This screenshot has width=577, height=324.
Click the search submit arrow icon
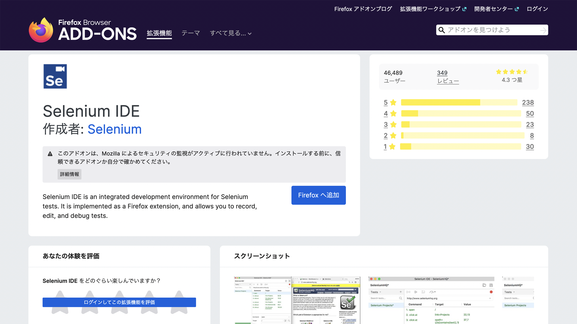(543, 30)
